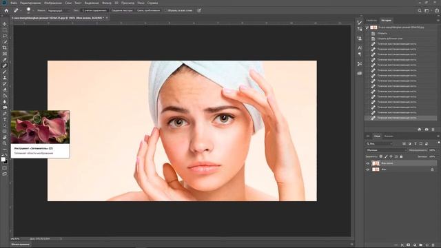The image size is (441, 248).
Task: Select the Pen tool
Action: (5, 114)
